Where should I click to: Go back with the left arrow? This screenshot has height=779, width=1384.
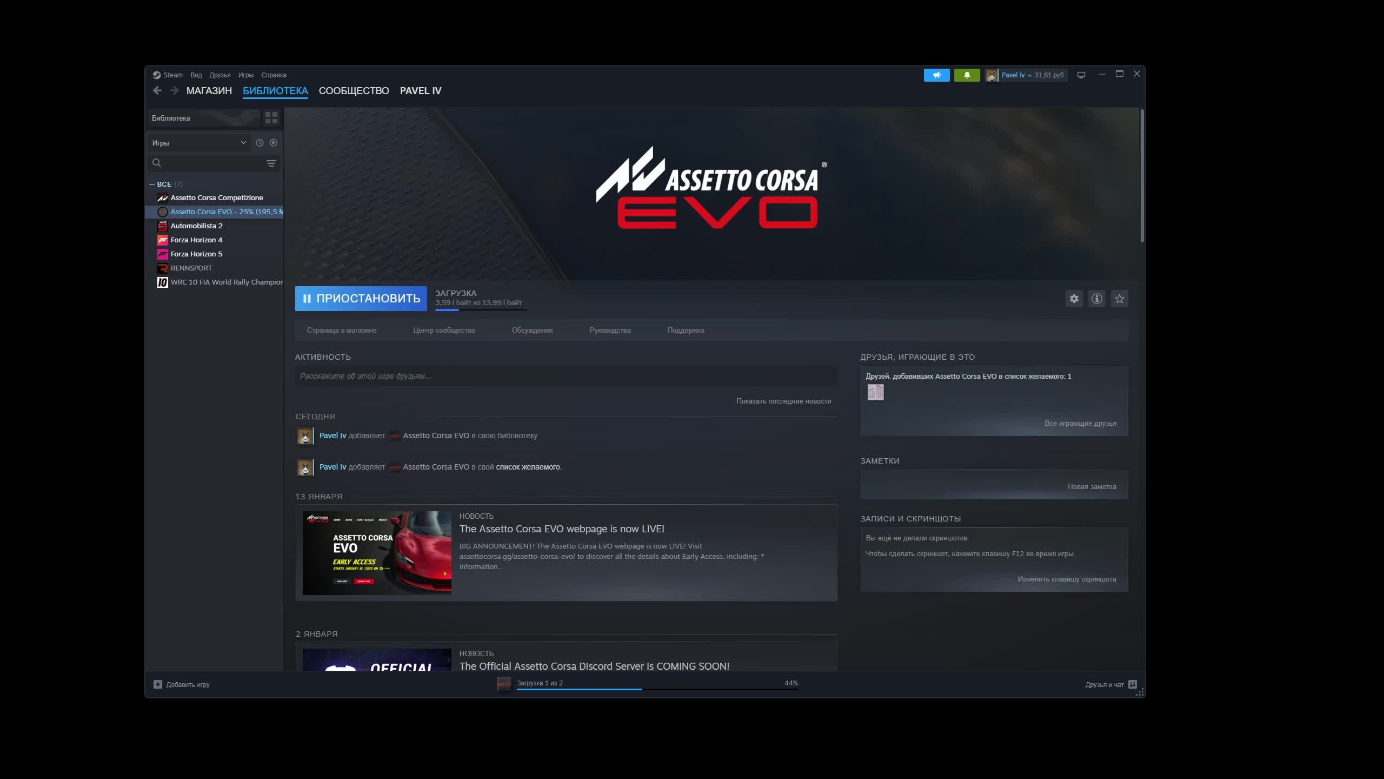157,91
